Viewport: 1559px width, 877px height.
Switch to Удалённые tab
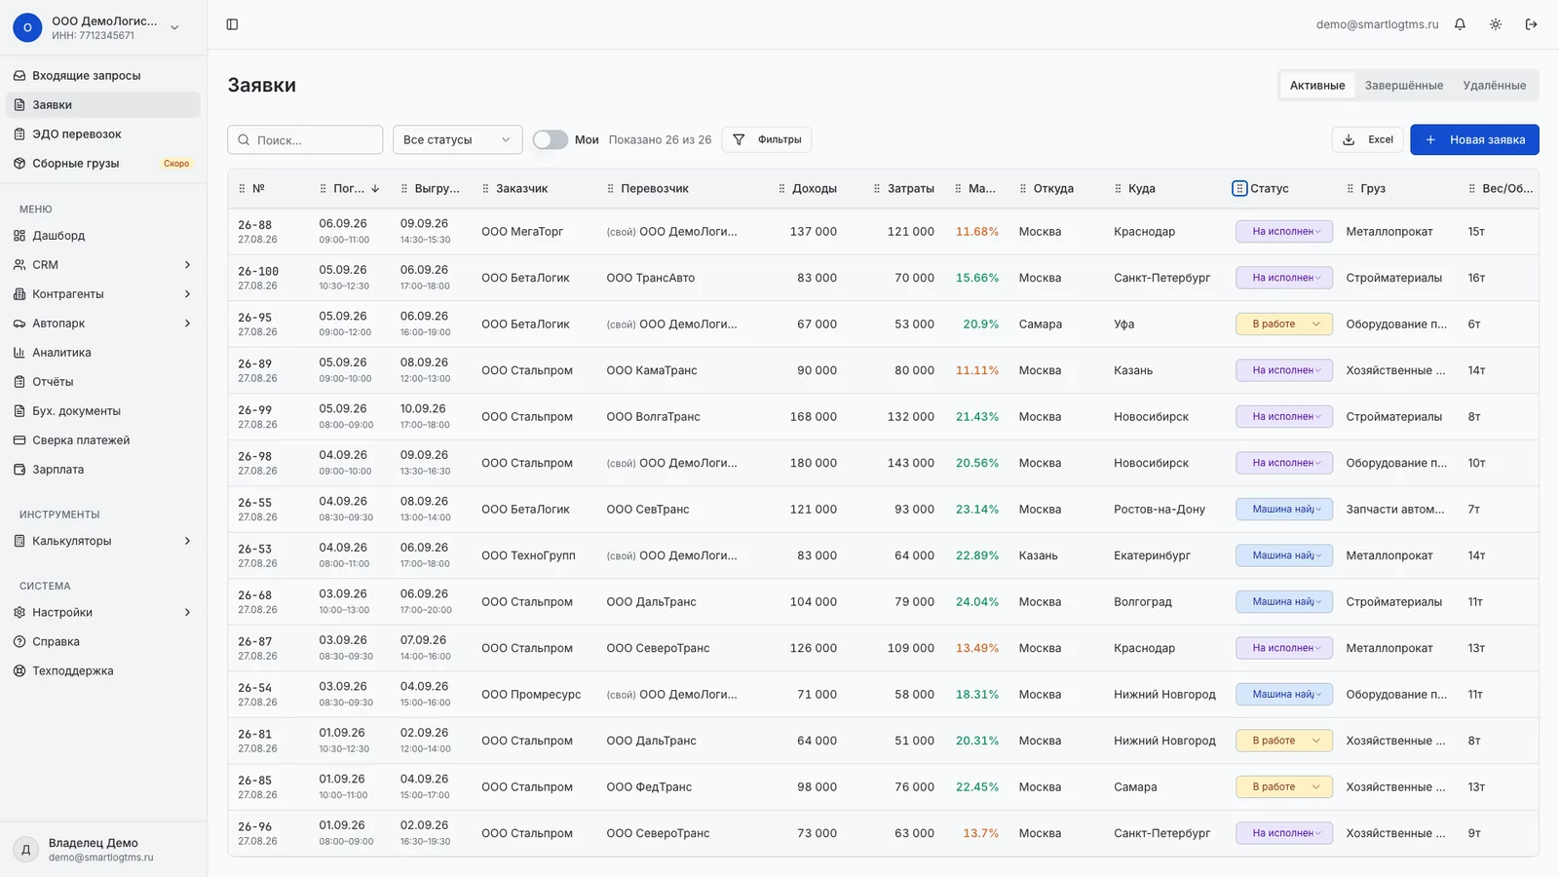tap(1494, 85)
